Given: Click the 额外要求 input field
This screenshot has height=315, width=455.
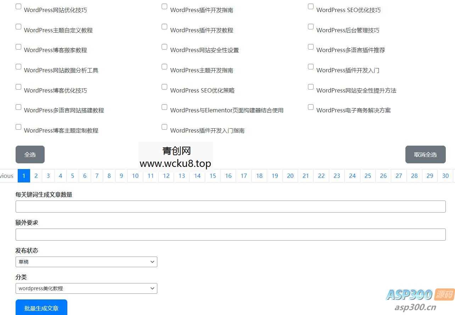Looking at the screenshot, I should 230,234.
